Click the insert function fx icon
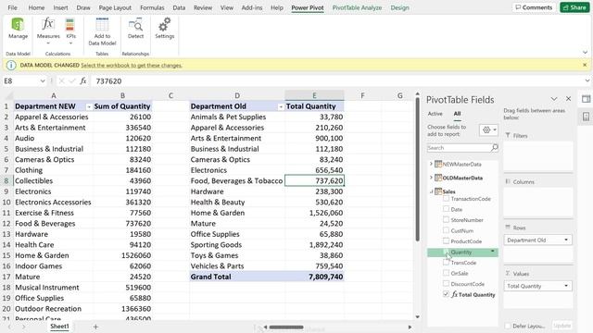 pos(83,80)
